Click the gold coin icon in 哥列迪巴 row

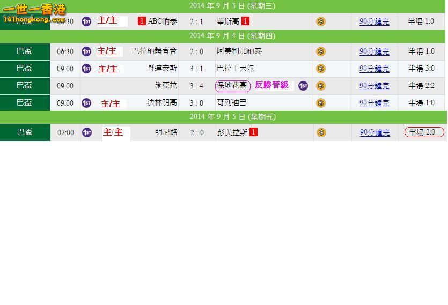[x=321, y=103]
